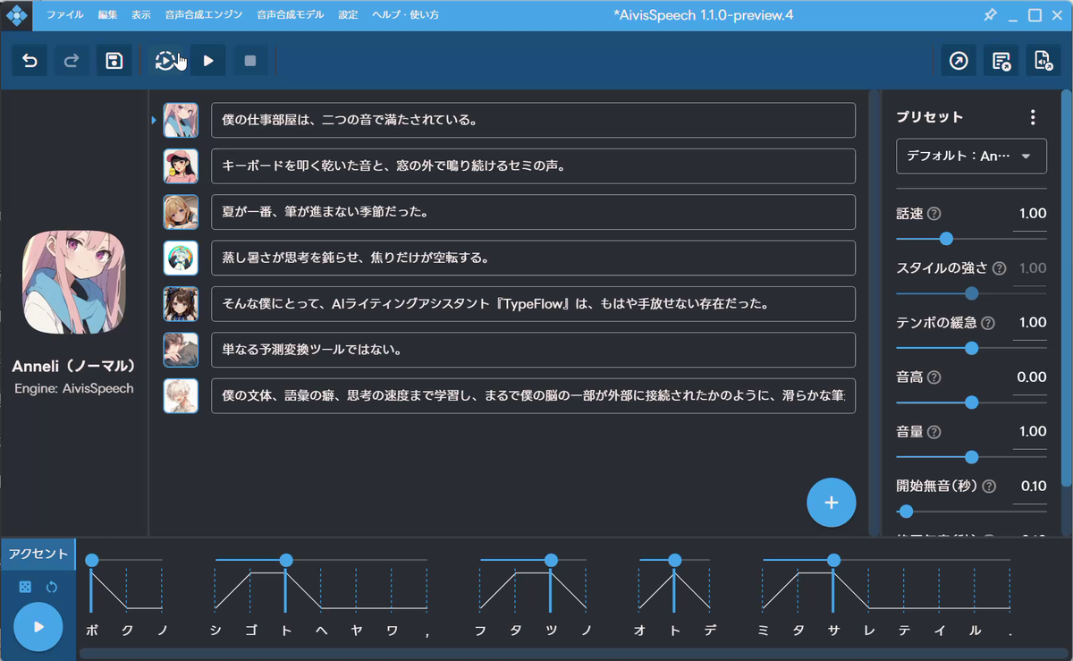
Task: Change speaker avatar on 夏が一番 row
Action: pos(181,212)
